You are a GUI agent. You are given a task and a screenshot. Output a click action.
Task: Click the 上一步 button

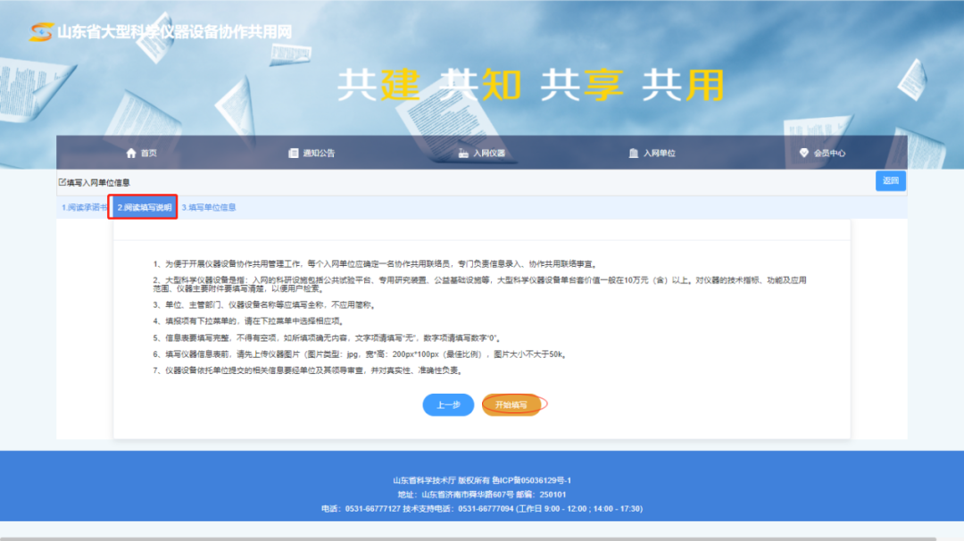(448, 404)
